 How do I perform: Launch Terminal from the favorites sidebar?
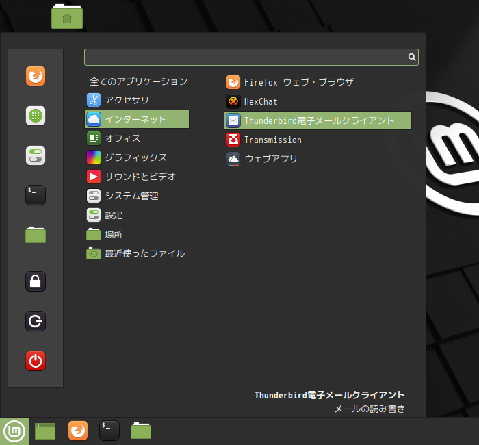[x=36, y=195]
